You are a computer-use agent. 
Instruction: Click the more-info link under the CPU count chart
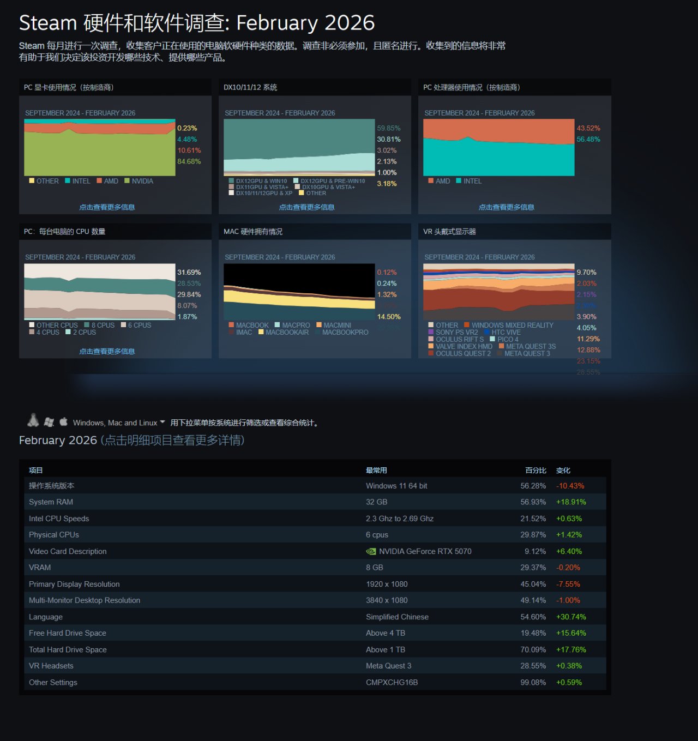tap(107, 352)
